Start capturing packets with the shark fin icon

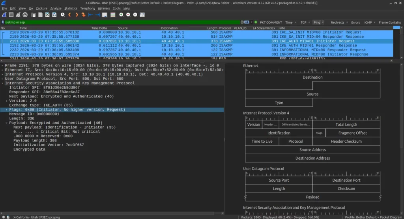coord(4,15)
